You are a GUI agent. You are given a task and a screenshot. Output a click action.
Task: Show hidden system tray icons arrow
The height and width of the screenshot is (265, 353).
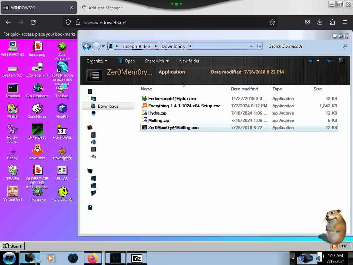(293, 258)
